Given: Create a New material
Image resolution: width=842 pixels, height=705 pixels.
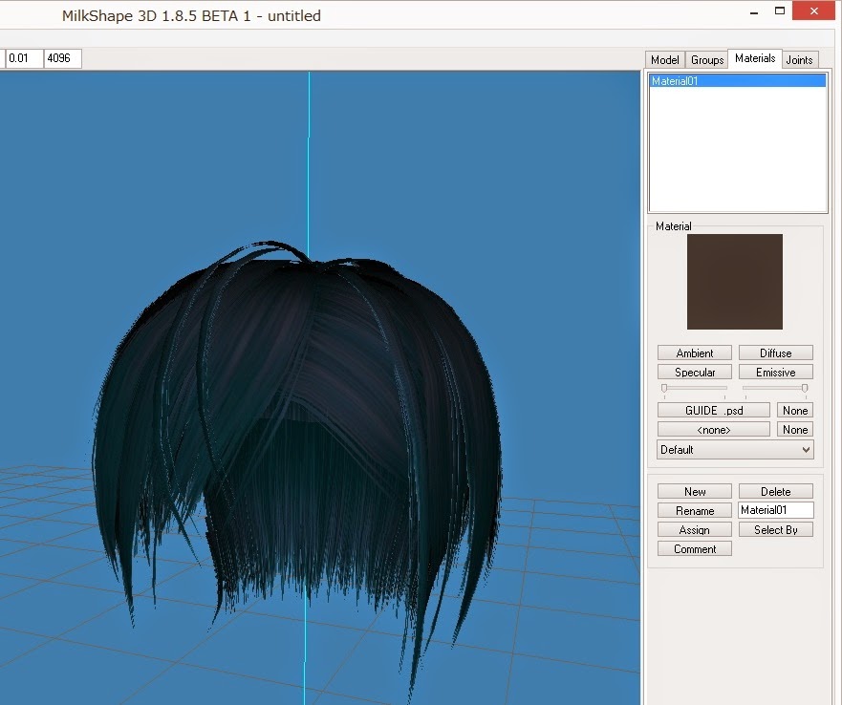Looking at the screenshot, I should 694,490.
